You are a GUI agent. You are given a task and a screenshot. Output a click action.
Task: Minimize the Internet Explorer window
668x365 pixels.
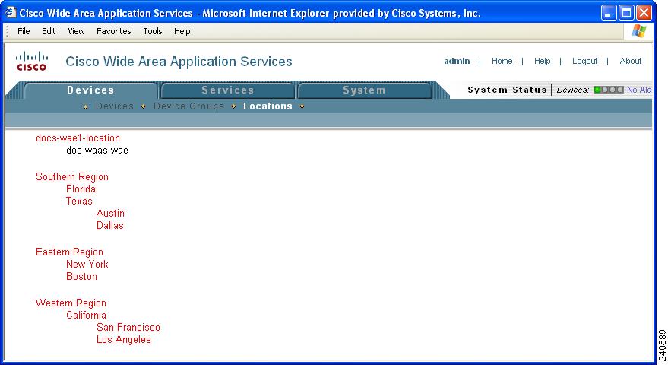(x=609, y=13)
